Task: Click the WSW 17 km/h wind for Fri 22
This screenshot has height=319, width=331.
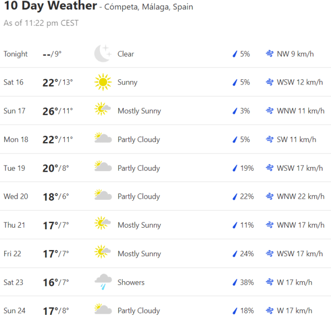Action: tap(300, 254)
